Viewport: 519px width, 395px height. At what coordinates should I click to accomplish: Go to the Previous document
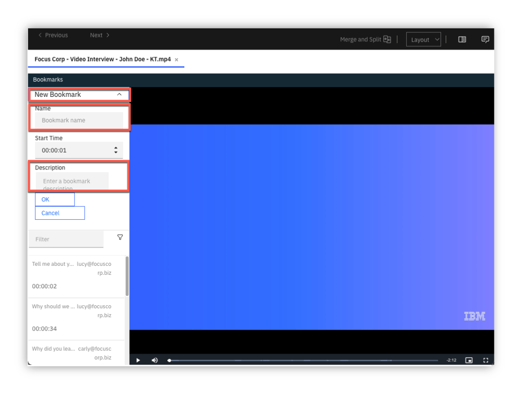(53, 35)
